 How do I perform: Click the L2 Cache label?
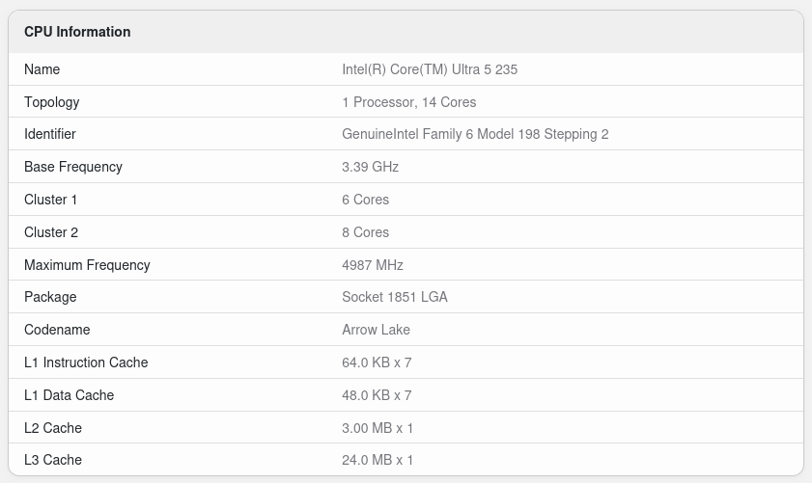(x=53, y=428)
